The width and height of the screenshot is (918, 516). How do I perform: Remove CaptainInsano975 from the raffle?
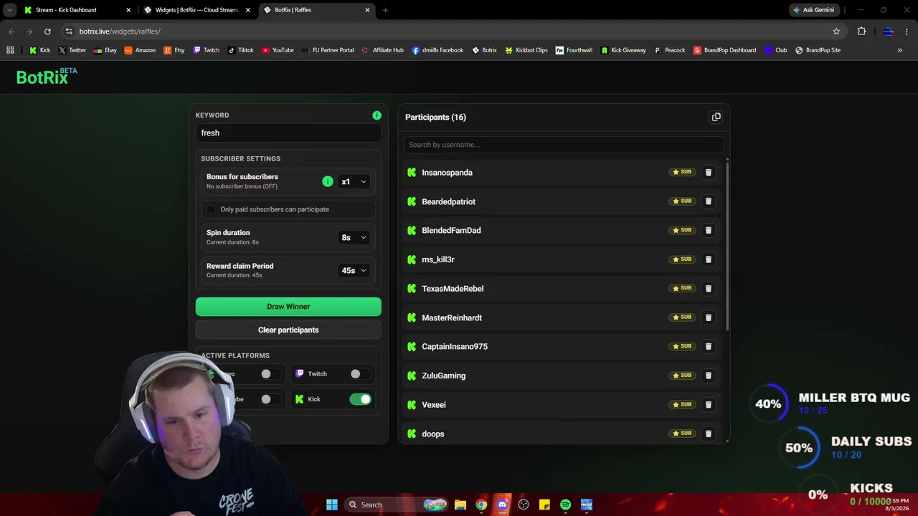708,346
